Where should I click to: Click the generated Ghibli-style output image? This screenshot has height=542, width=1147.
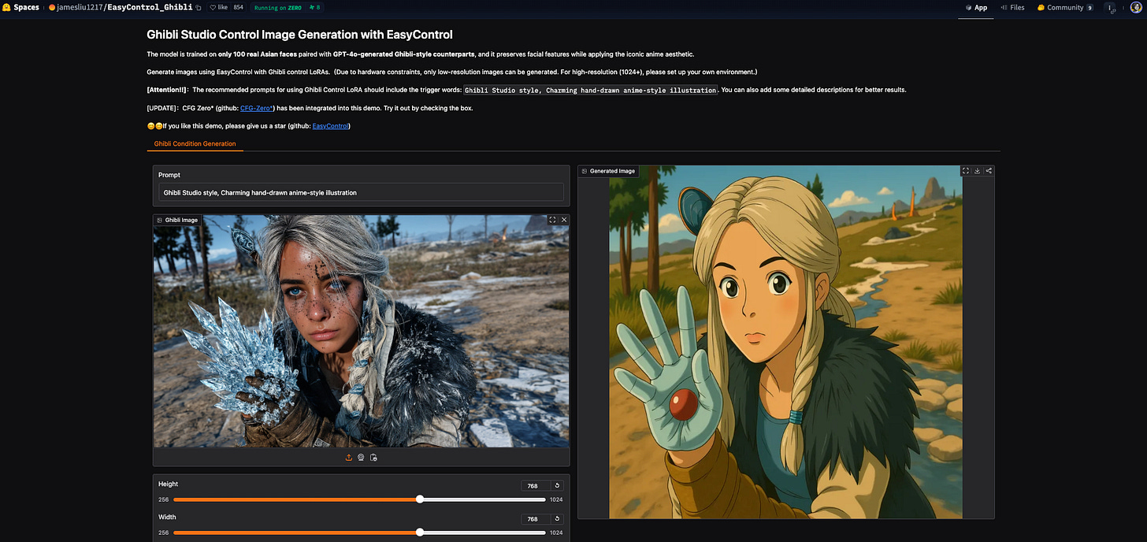[785, 342]
